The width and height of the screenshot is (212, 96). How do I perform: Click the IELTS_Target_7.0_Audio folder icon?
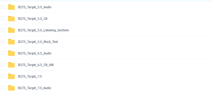[11, 88]
